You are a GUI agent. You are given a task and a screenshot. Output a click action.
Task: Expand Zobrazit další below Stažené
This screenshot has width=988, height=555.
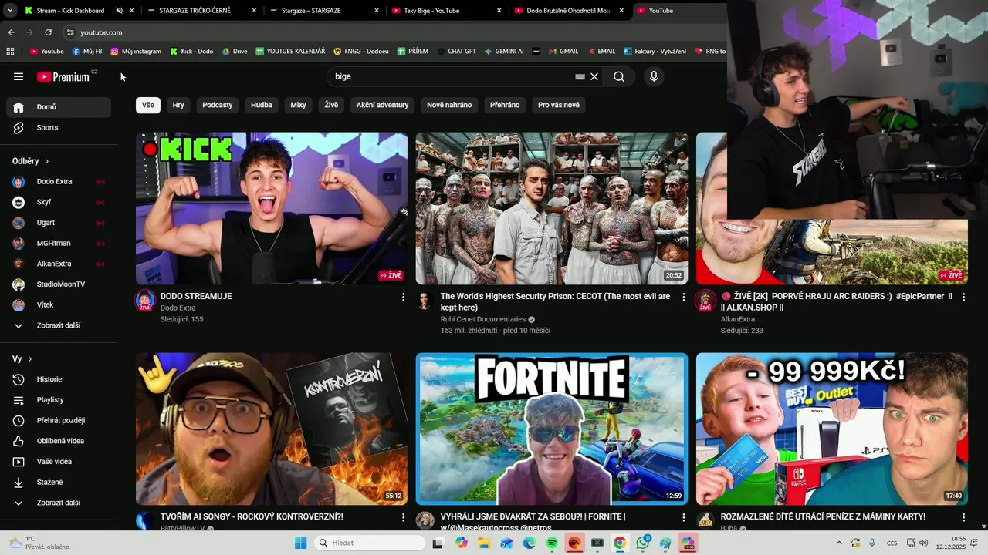(x=59, y=503)
